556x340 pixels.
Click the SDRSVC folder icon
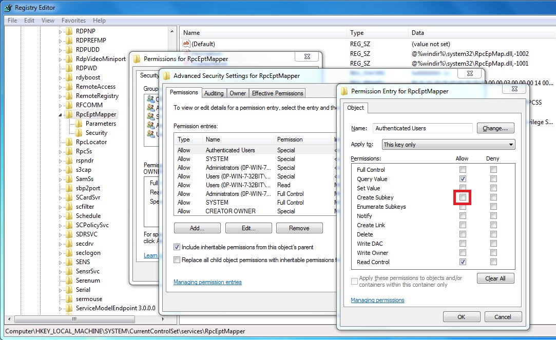point(69,234)
